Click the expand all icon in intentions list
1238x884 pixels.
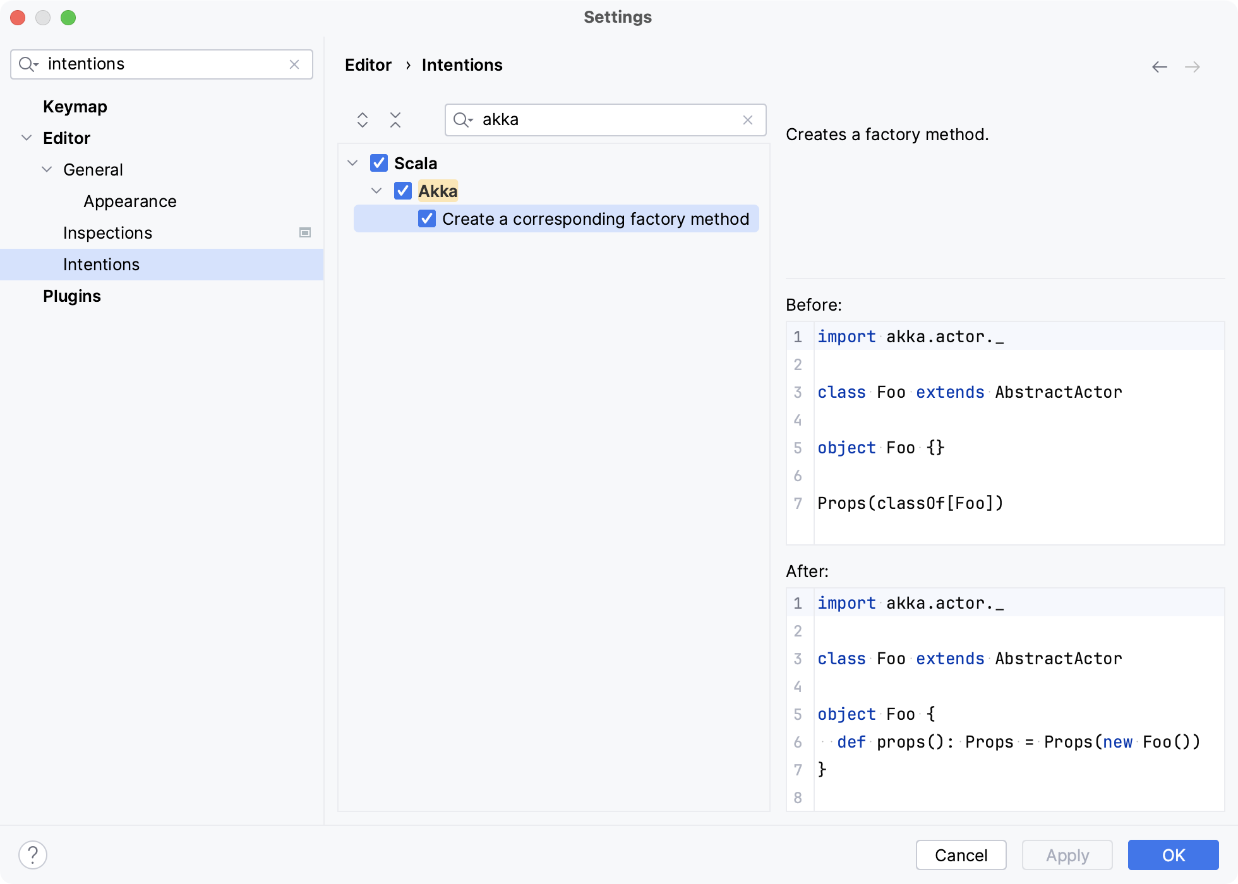(364, 119)
